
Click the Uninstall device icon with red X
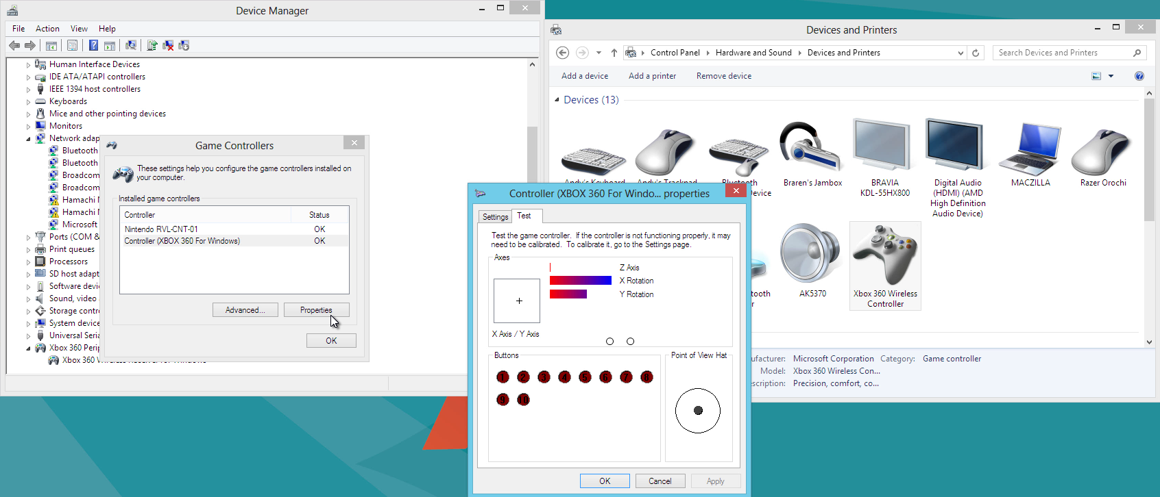click(168, 45)
